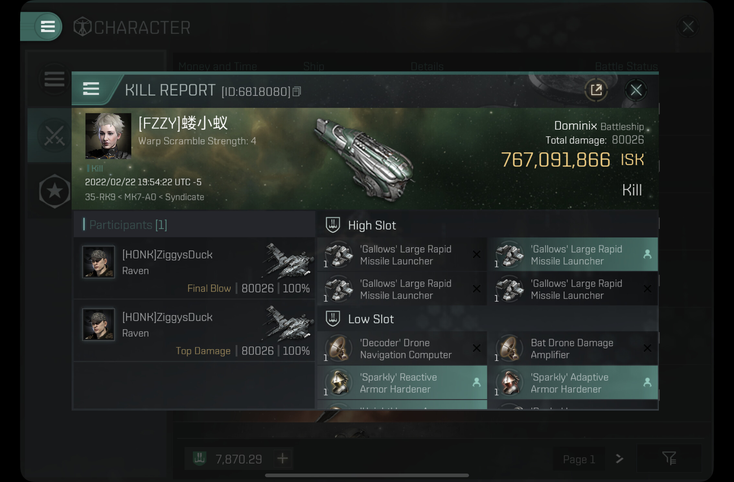The height and width of the screenshot is (482, 734).
Task: Add PLEX with the plus button
Action: pyautogui.click(x=282, y=458)
